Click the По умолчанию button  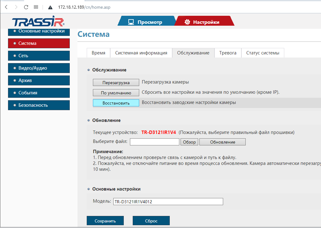pos(116,93)
